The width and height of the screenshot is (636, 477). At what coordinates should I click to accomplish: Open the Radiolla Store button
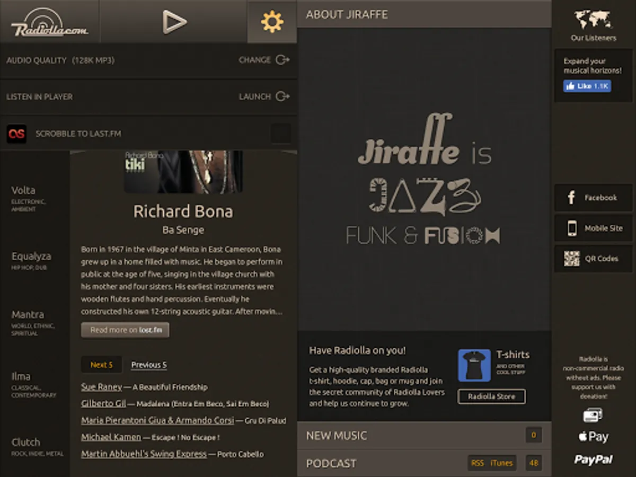(x=491, y=396)
